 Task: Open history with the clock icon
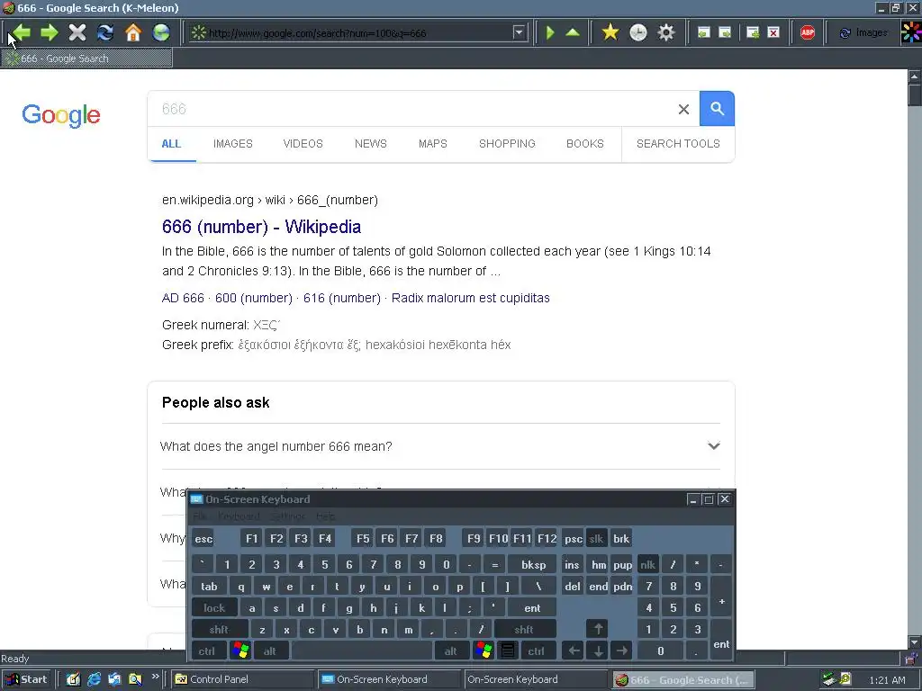(638, 32)
